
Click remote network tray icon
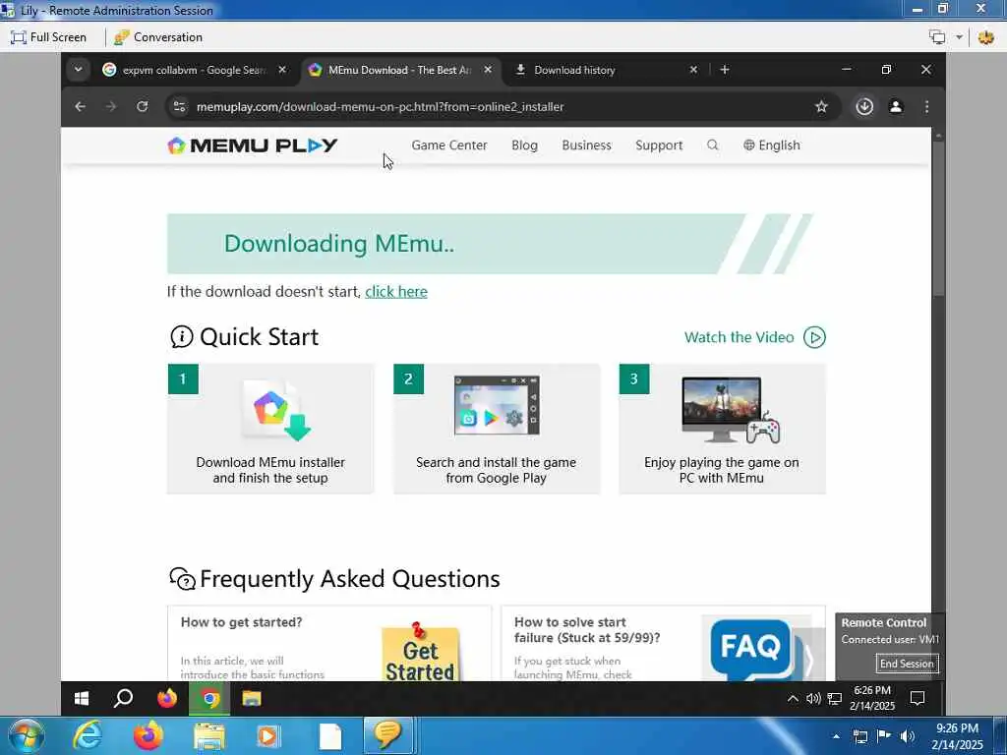click(x=834, y=699)
